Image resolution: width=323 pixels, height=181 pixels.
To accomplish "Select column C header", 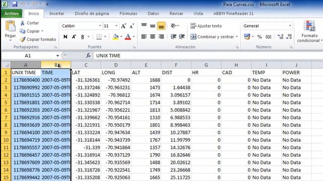I will click(x=86, y=65).
